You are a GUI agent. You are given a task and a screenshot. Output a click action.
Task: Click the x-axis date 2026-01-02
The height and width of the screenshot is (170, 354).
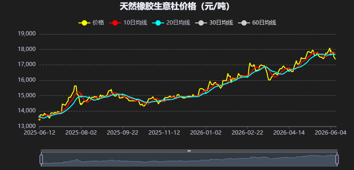tap(206, 132)
